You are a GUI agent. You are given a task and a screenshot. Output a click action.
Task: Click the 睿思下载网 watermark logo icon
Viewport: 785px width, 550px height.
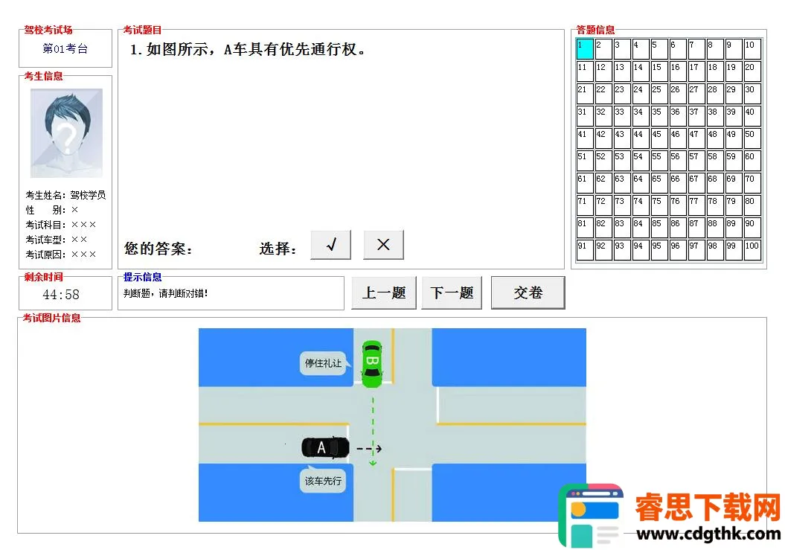pyautogui.click(x=592, y=515)
